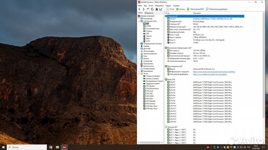Click the driver updates (Обновления драйверов) button
Viewport: 268px width, 150px height.
pos(220,9)
